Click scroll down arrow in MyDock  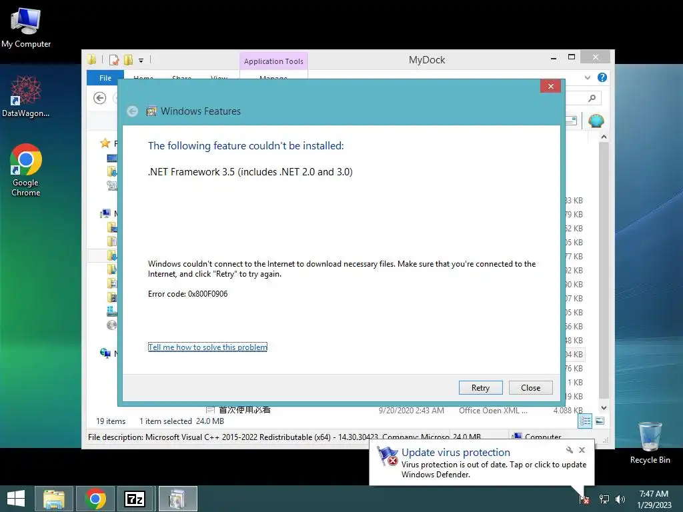604,408
